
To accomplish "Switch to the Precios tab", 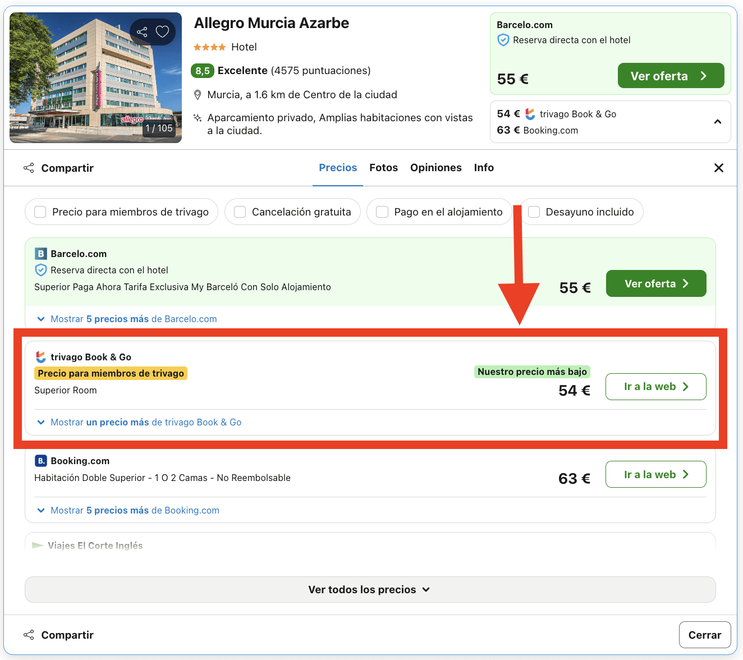I will (x=338, y=168).
